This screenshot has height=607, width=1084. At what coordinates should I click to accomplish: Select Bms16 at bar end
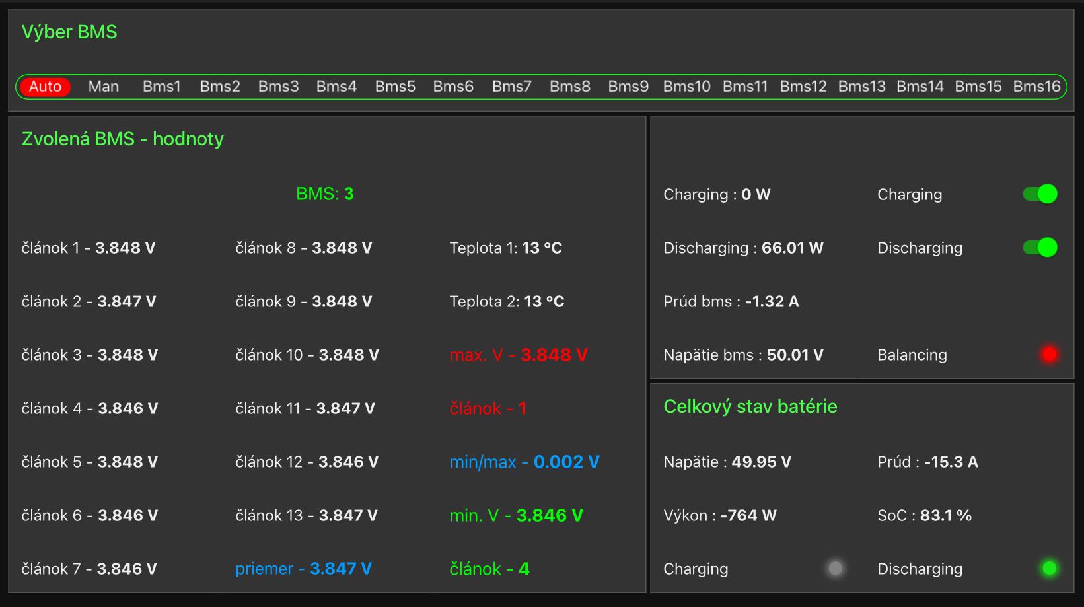pos(1036,87)
